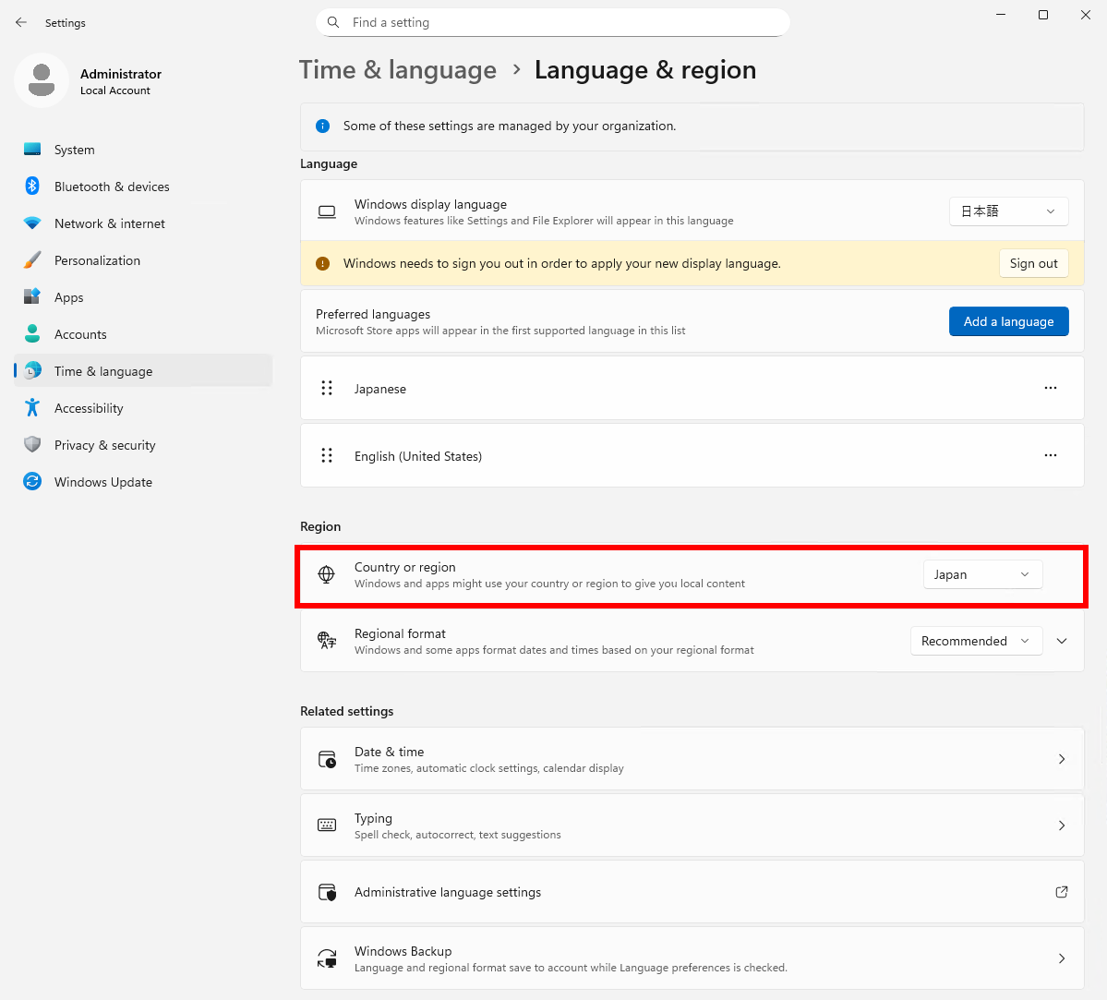Click the "Regional format" row title
The width and height of the screenshot is (1107, 1000).
click(x=400, y=633)
